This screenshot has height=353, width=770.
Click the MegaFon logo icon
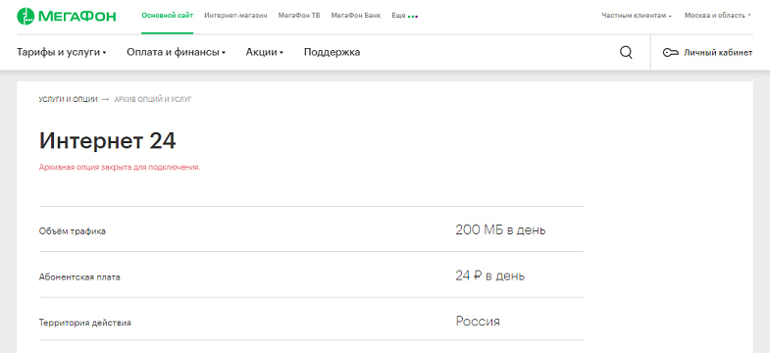coord(26,16)
